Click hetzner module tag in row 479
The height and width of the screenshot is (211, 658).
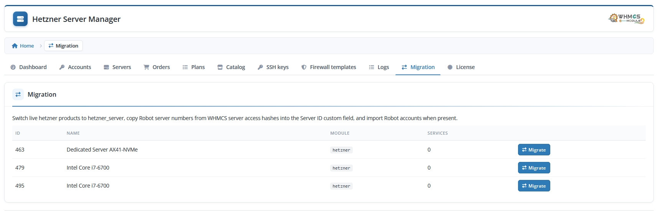click(x=341, y=168)
